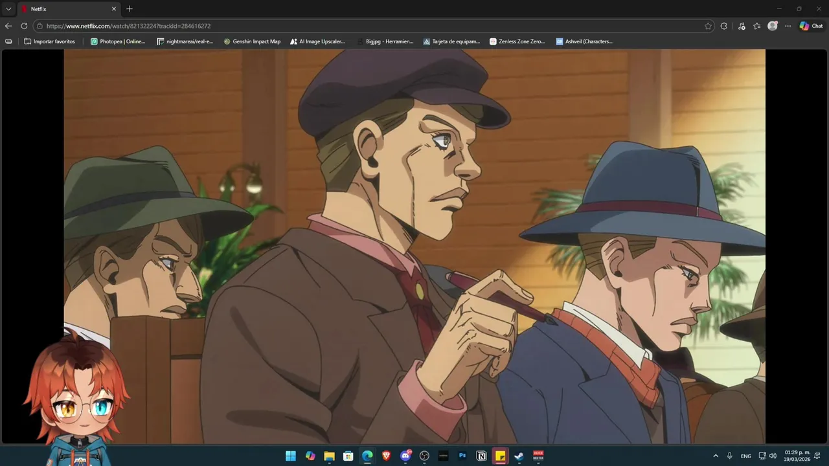Screen dimensions: 829x466
Task: Close the Netflix tab
Action: coord(114,9)
